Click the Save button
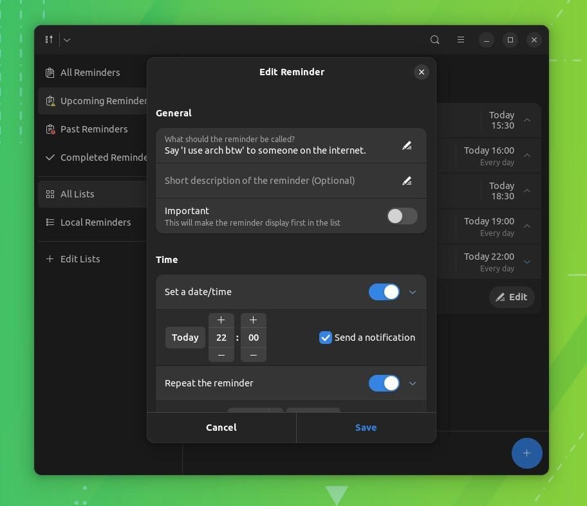This screenshot has width=587, height=506. (x=366, y=427)
